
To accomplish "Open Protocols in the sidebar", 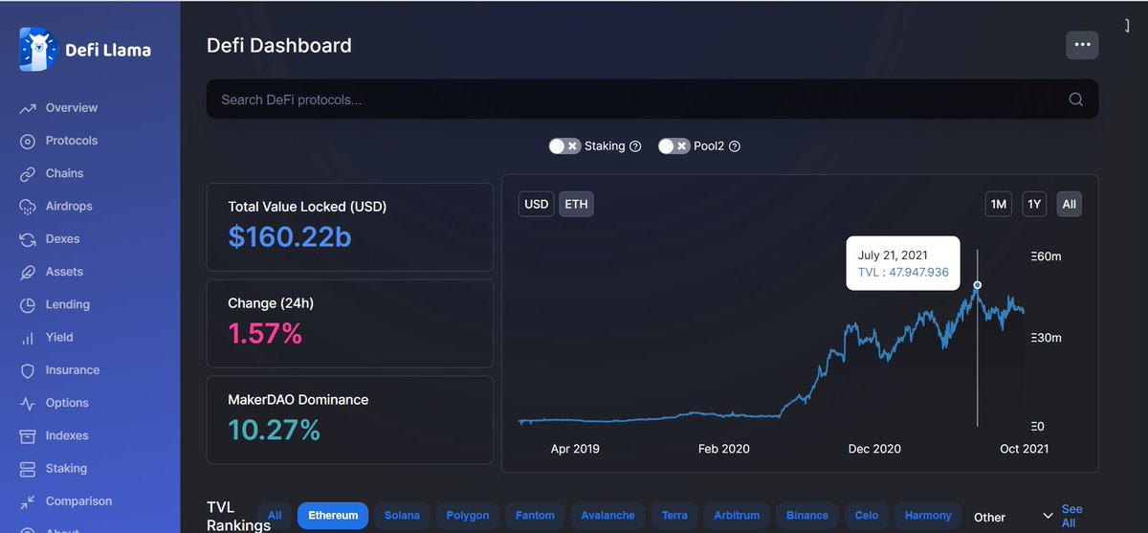I will tap(72, 141).
